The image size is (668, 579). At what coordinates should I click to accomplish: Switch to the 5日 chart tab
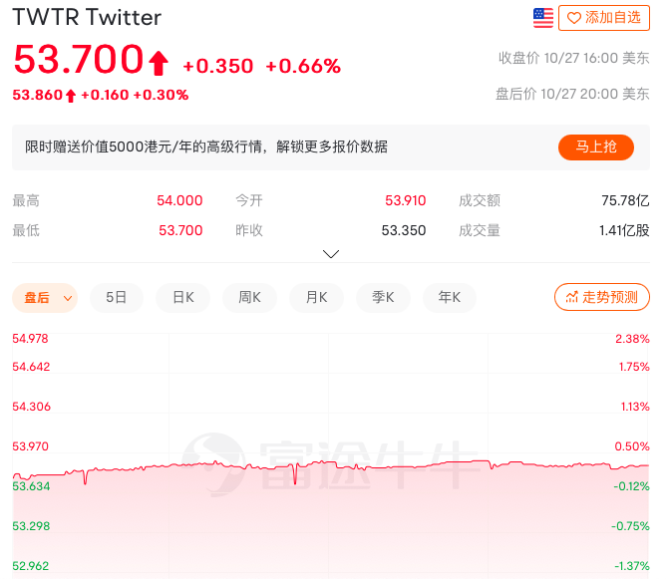pyautogui.click(x=116, y=297)
